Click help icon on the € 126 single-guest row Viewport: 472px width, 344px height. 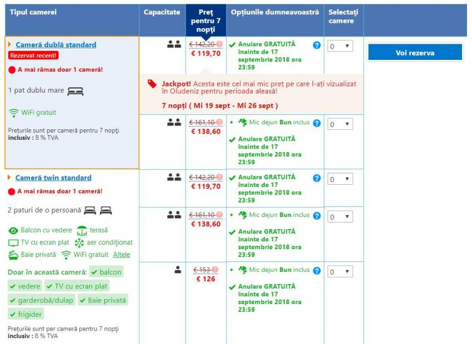point(317,271)
